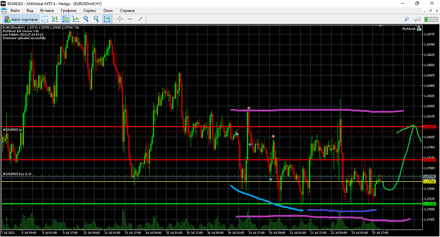Click the 'Last Publish: 2021.07.24 07:22' text
Screen dimensions: 440x237
pyautogui.click(x=23, y=35)
